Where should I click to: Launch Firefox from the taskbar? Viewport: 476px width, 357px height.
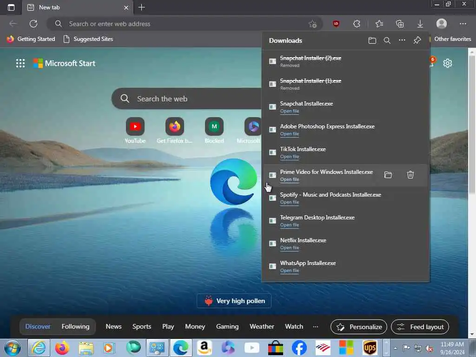click(x=62, y=348)
